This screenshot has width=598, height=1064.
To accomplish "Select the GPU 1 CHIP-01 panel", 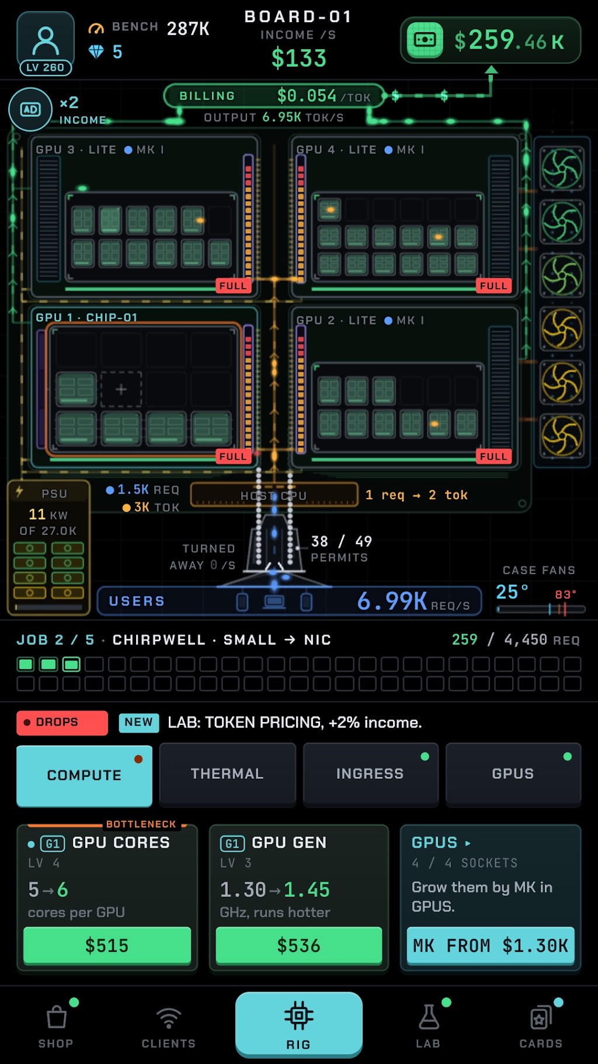I will 144,387.
